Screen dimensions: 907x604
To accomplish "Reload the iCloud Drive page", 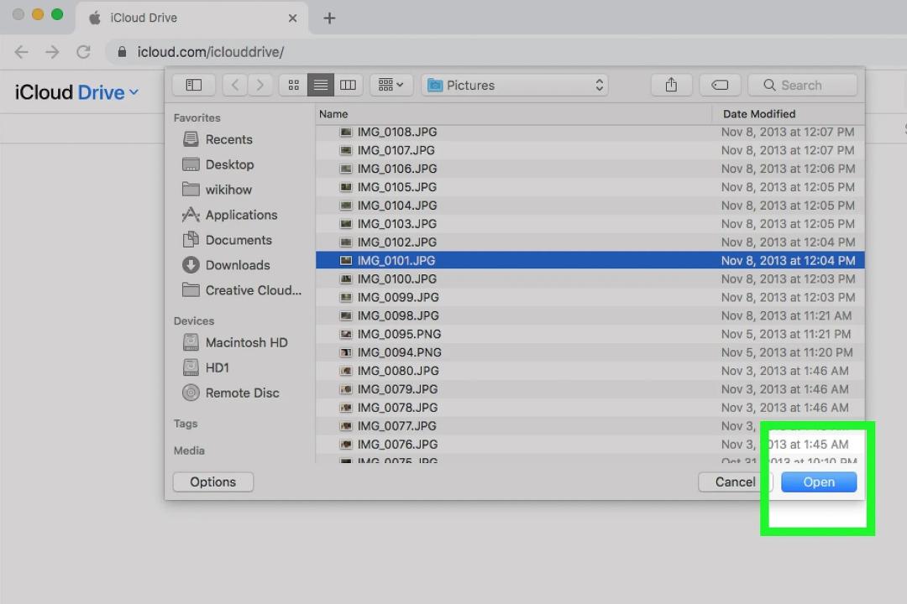I will coord(83,52).
